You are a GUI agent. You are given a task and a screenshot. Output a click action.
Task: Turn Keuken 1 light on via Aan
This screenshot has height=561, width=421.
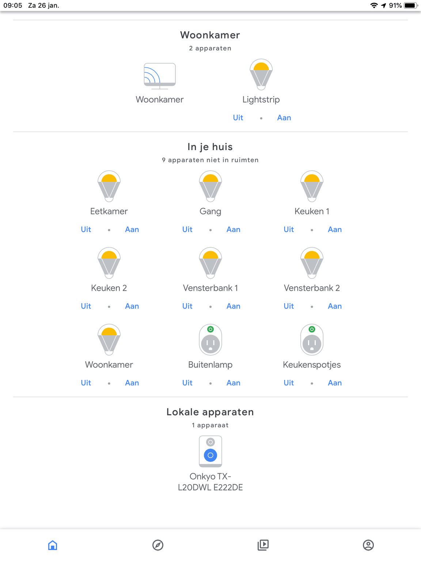click(x=335, y=229)
